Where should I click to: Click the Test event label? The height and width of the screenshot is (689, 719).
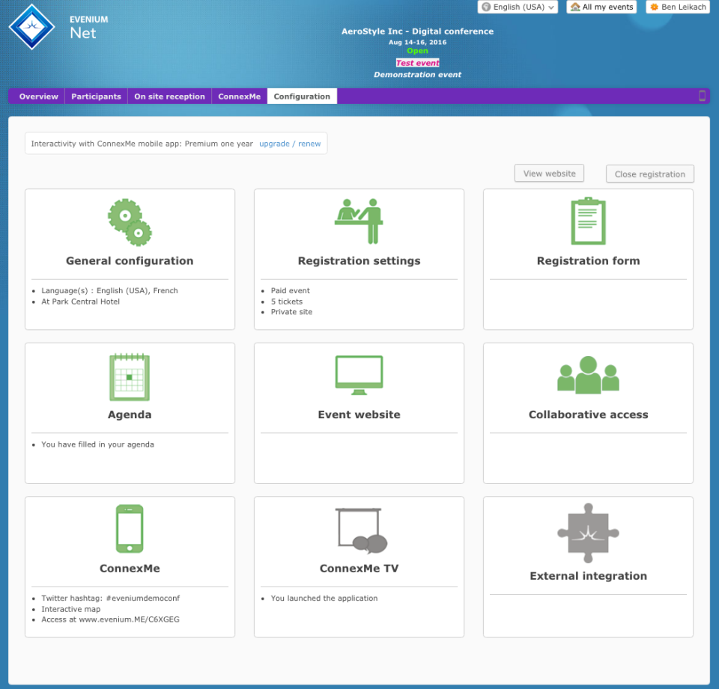417,62
